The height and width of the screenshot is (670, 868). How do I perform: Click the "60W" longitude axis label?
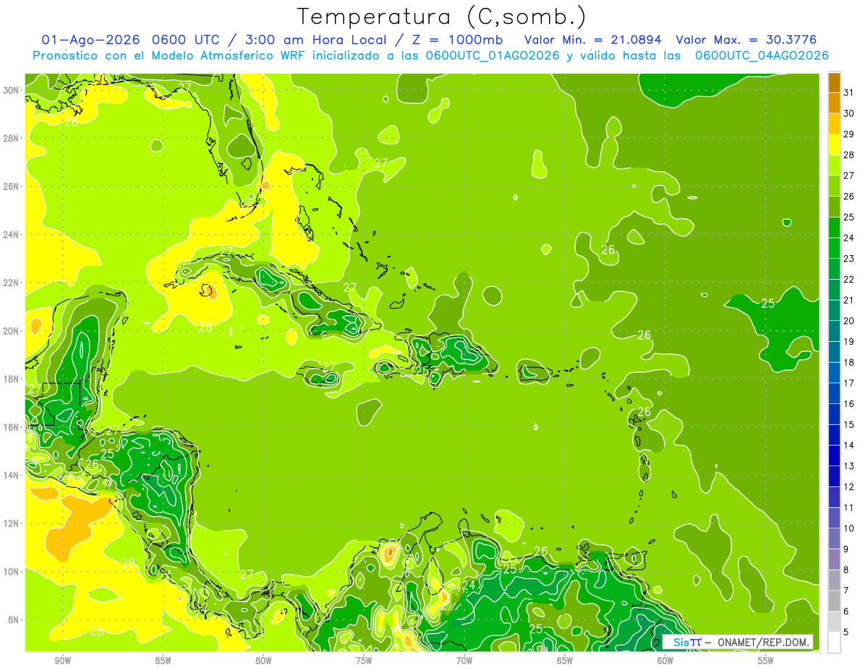(x=665, y=661)
